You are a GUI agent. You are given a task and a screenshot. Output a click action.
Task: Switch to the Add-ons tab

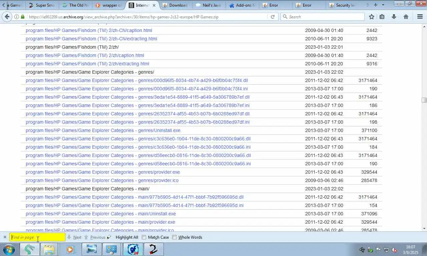point(242,5)
